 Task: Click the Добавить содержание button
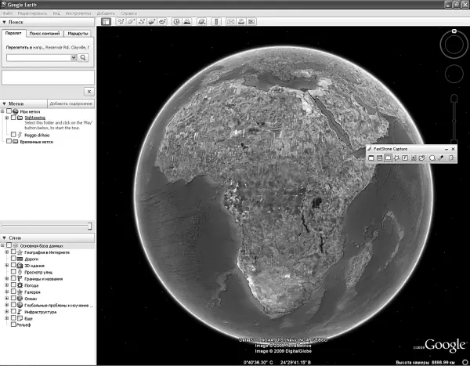[70, 103]
